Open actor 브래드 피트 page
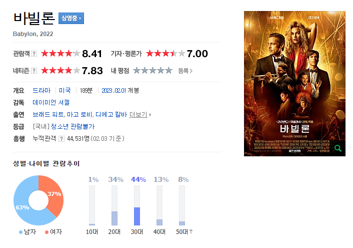Image resolution: width=353 pixels, height=248 pixels. click(48, 115)
